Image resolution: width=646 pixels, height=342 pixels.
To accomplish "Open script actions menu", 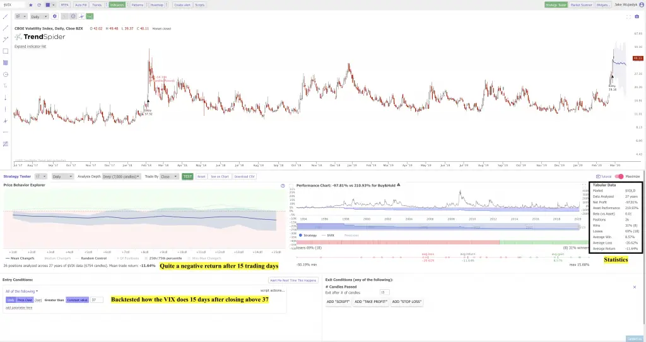I will (x=273, y=290).
